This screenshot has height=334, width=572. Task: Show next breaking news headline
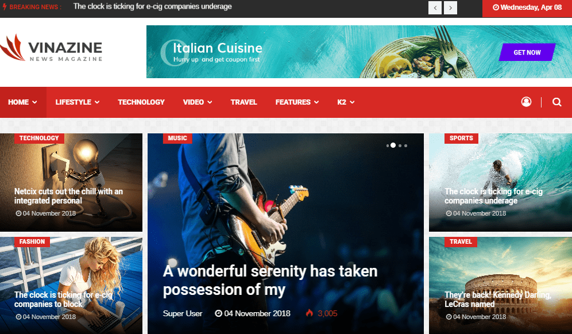pyautogui.click(x=450, y=7)
